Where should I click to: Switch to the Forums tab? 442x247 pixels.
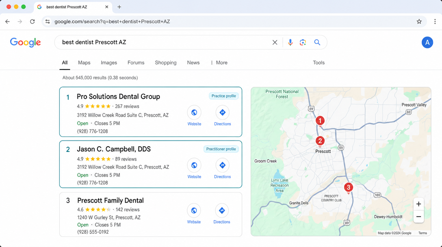click(136, 63)
